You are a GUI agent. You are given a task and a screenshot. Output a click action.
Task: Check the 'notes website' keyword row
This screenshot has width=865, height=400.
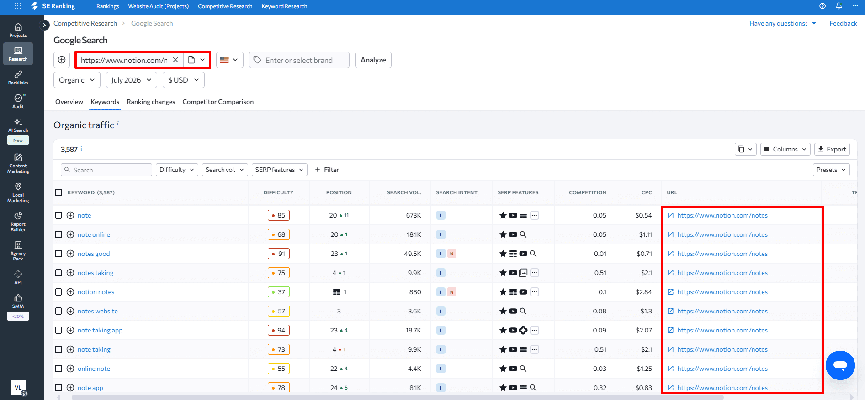(x=58, y=311)
